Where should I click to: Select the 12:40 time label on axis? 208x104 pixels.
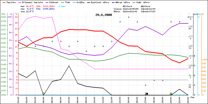(x=112, y=99)
